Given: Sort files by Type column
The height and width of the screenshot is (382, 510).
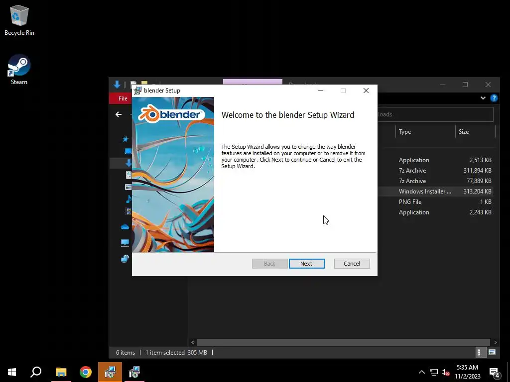Looking at the screenshot, I should pos(425,131).
